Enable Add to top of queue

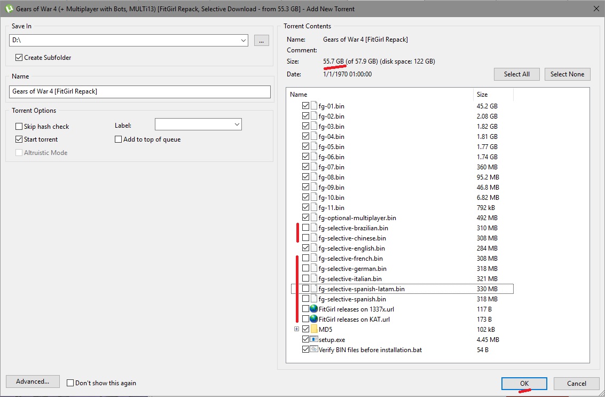[119, 139]
